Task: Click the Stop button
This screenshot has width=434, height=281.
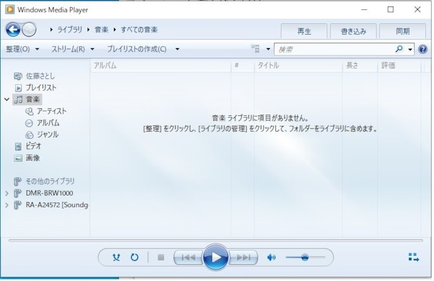Action: coord(161,258)
